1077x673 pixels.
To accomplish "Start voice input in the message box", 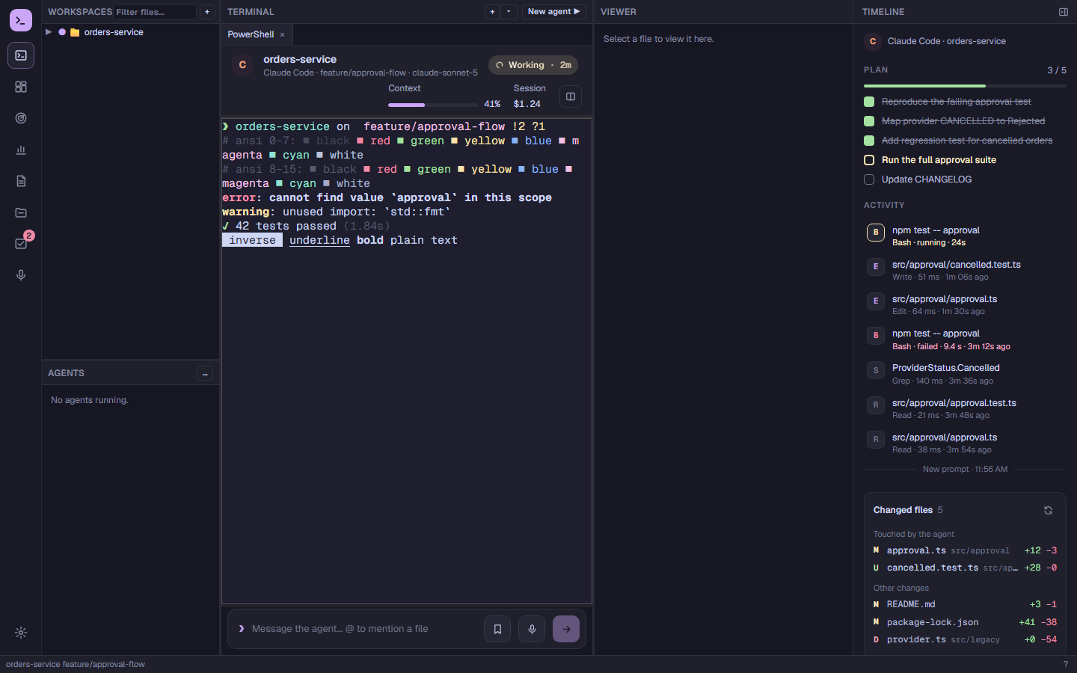I will pos(532,629).
